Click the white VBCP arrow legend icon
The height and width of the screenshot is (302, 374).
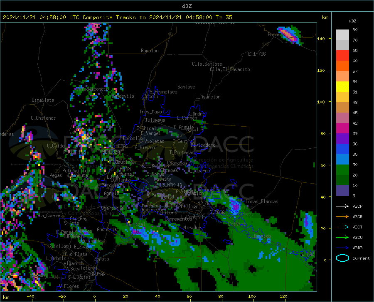tap(342, 206)
